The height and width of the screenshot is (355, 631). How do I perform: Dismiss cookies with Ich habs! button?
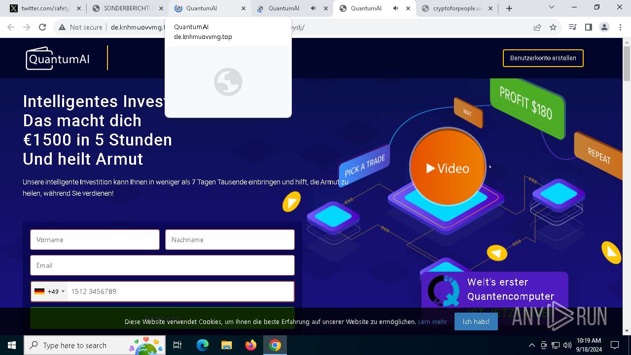(x=476, y=321)
